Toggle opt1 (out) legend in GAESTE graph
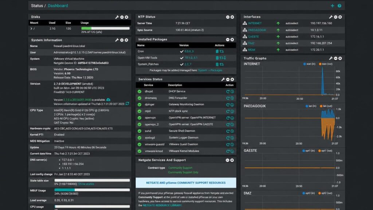The image size is (373, 210). [x=325, y=151]
